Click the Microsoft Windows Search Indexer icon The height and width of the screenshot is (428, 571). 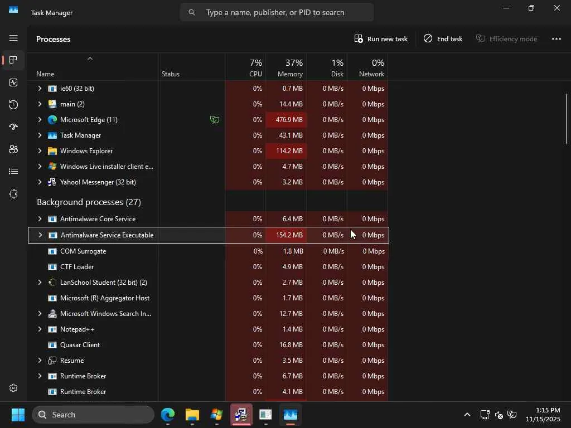tap(52, 314)
